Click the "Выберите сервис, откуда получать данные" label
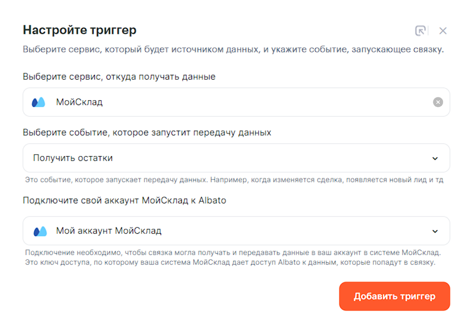Viewport: 475px width, 327px height. click(119, 77)
